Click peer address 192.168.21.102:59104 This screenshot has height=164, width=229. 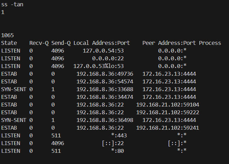(168, 105)
